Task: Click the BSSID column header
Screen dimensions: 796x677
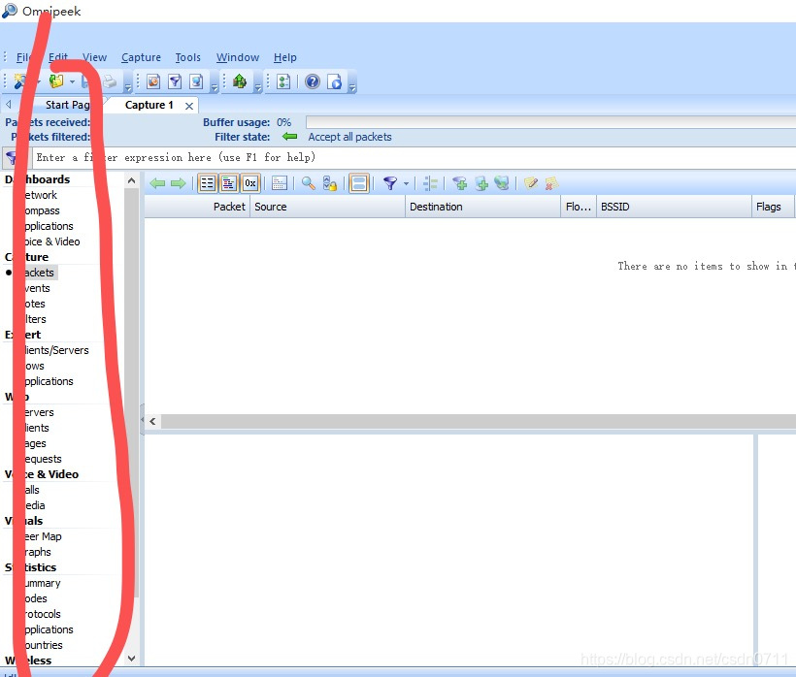Action: pos(674,207)
